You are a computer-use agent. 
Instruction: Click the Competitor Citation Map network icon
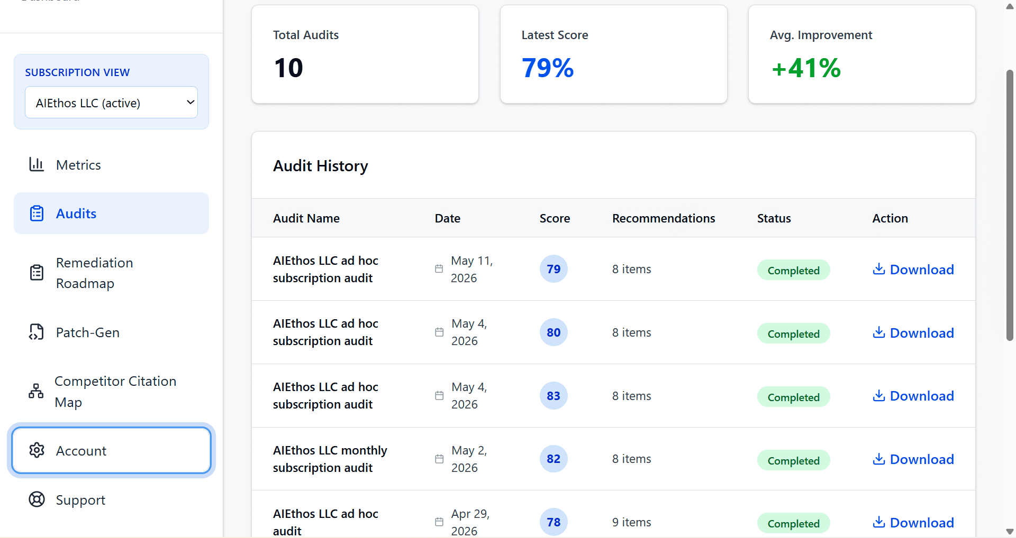pos(36,391)
